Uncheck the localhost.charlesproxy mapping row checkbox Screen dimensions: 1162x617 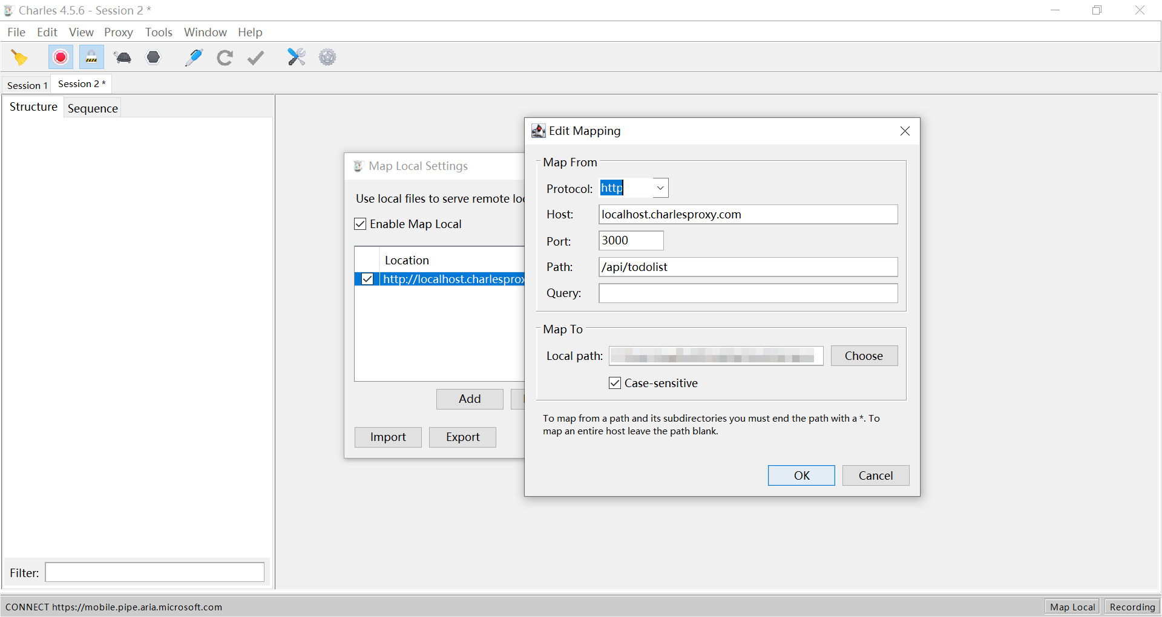(x=367, y=279)
